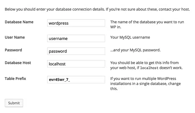This screenshot has height=113, width=195.
Task: Click the "Password" field label
Action: tap(13, 50)
